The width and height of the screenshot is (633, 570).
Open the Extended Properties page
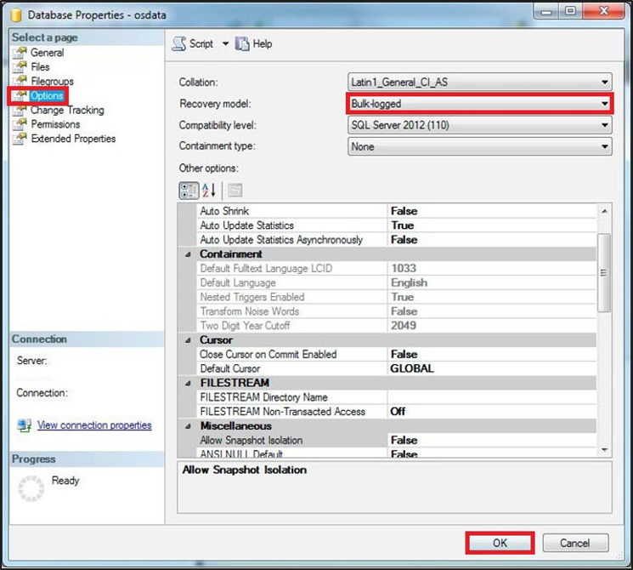(x=73, y=139)
